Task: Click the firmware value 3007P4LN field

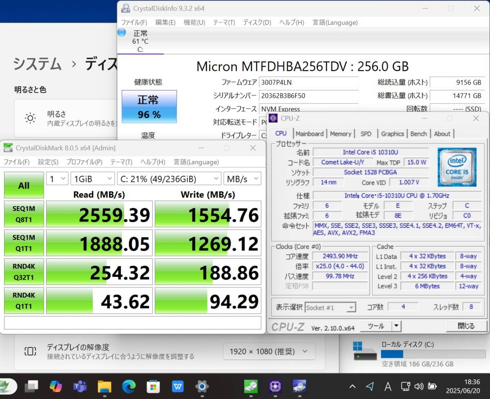Action: pyautogui.click(x=309, y=82)
